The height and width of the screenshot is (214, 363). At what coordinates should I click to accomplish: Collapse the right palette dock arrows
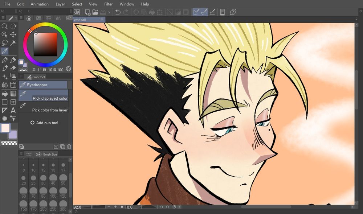click(361, 11)
